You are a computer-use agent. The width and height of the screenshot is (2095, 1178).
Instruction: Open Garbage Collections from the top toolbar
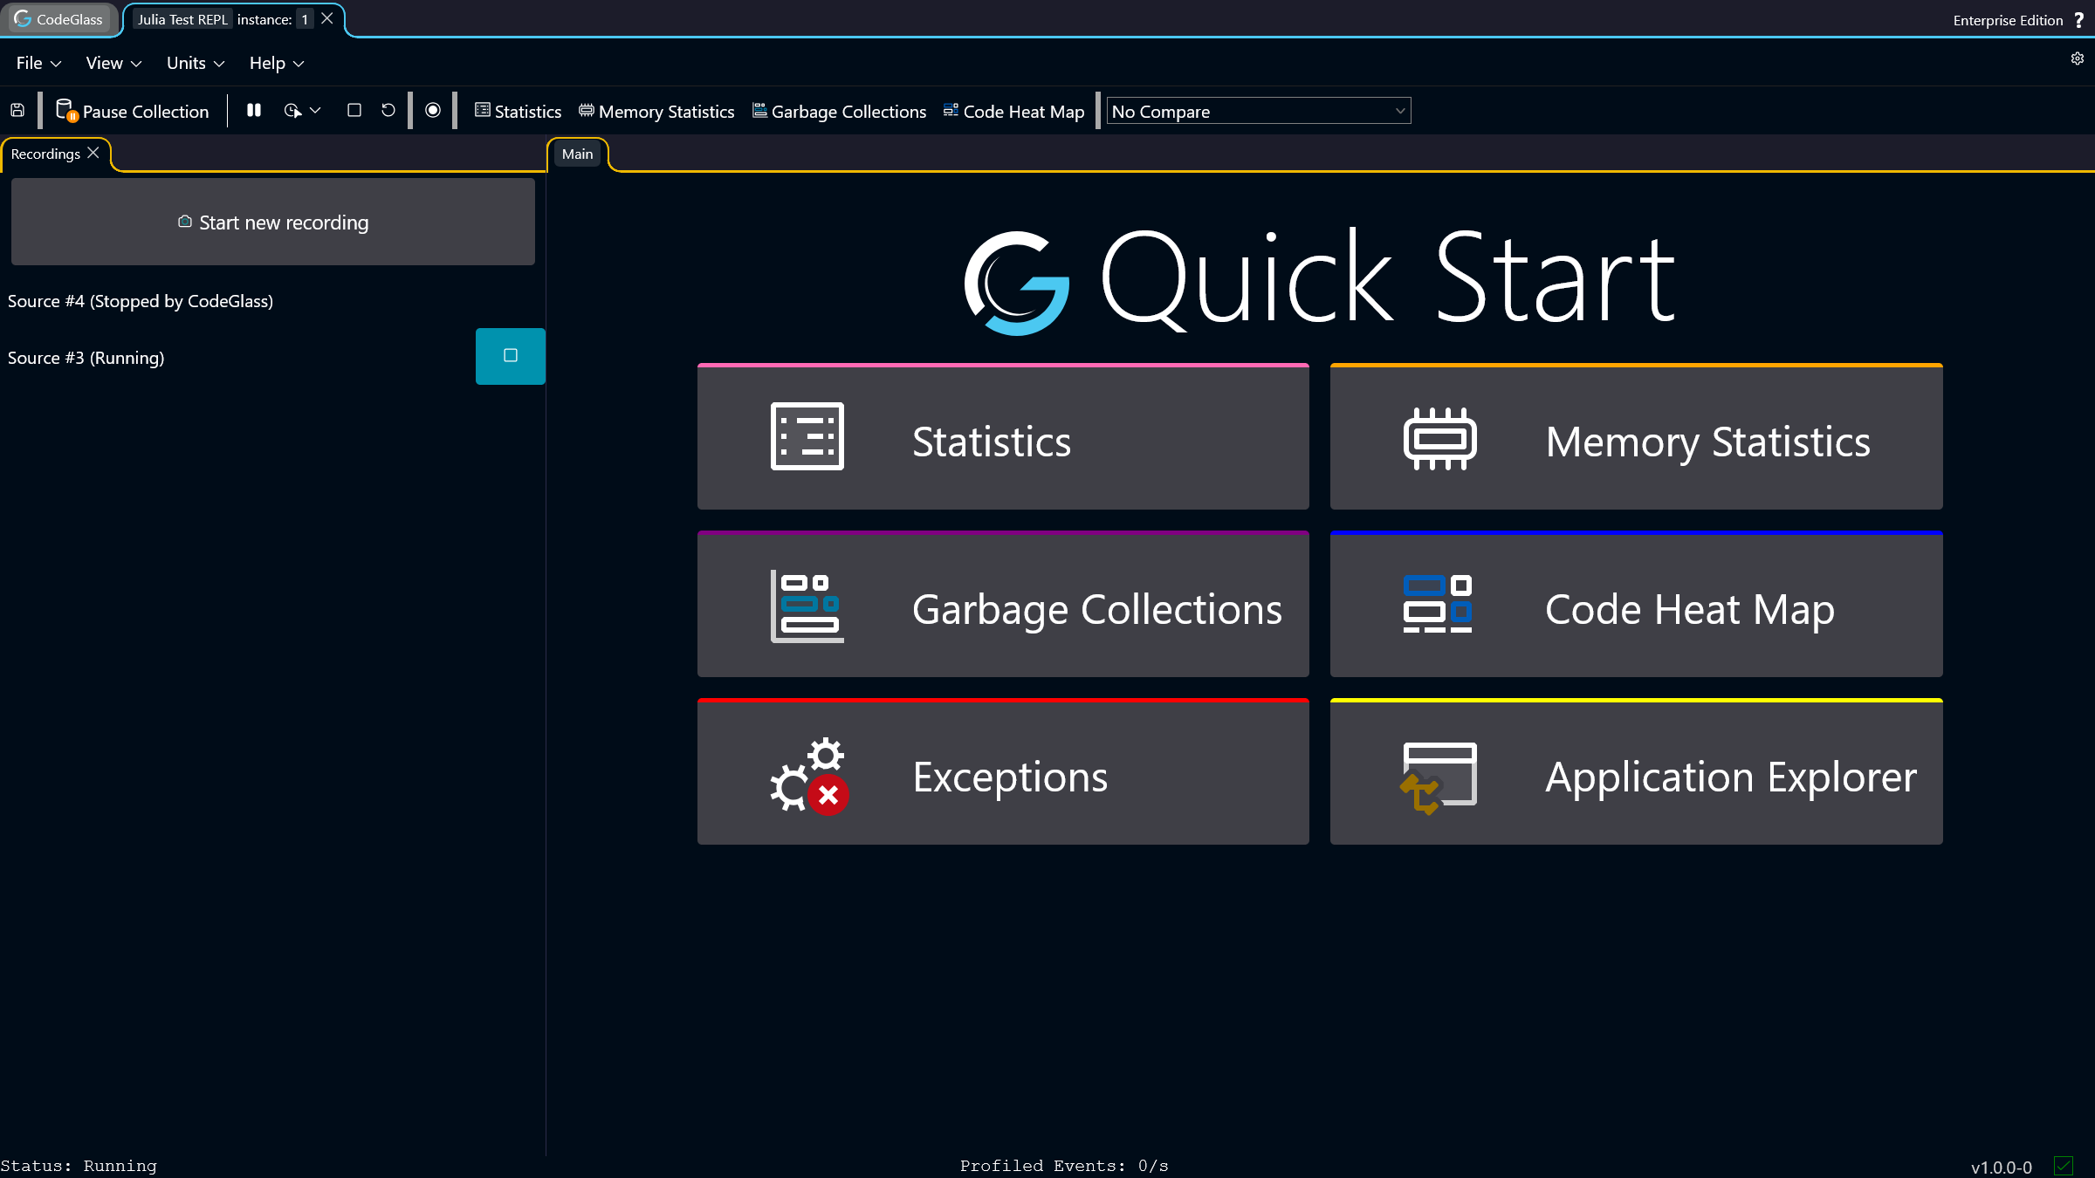click(x=840, y=111)
